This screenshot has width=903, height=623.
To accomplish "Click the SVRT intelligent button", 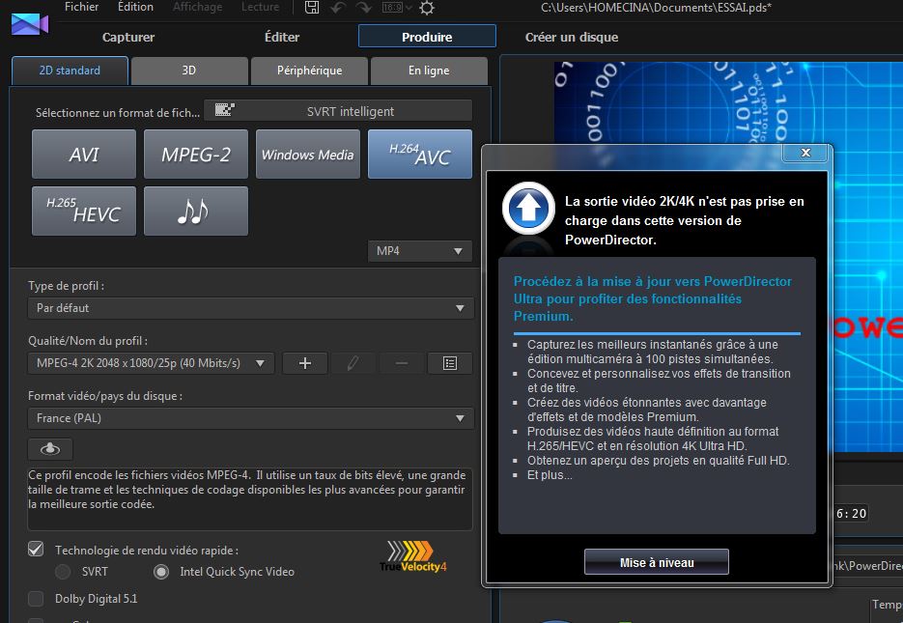I will click(x=338, y=110).
